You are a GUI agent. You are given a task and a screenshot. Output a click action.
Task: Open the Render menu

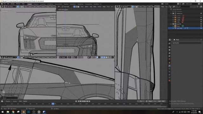point(13,4)
